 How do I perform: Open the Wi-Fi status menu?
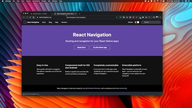pos(157,1)
